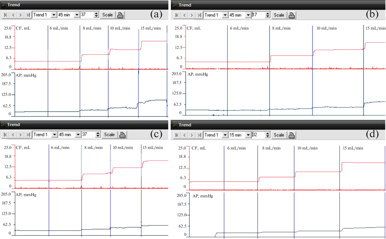Screen dimensions: 386x239
Task: Jump to first record in panel (d)
Action: tap(177, 135)
